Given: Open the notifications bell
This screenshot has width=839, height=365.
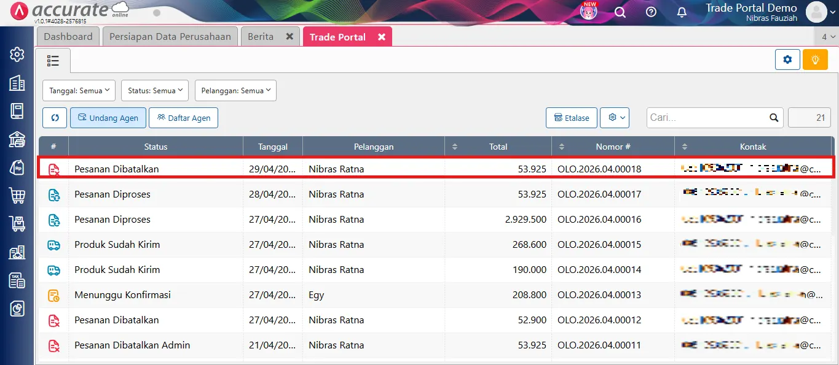Looking at the screenshot, I should pos(682,12).
